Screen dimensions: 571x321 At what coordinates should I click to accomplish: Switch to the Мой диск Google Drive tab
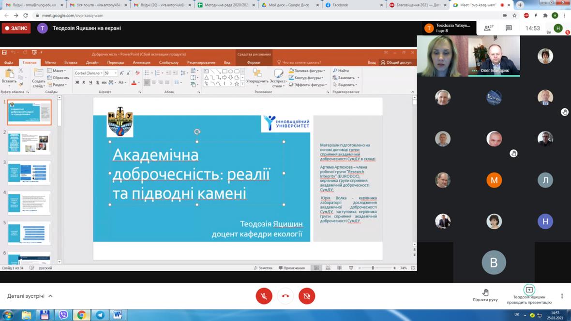point(289,5)
